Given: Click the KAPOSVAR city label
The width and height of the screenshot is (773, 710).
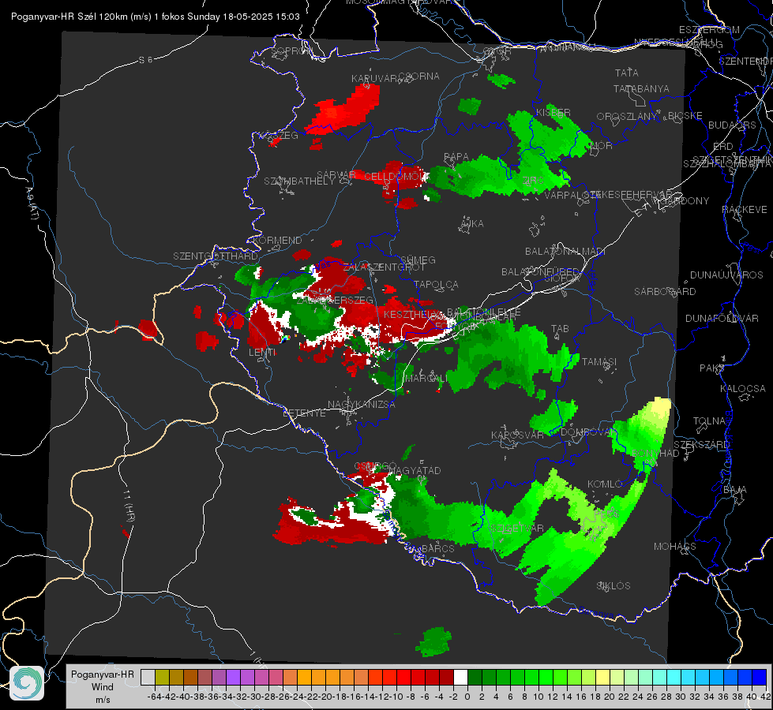Looking at the screenshot, I should tap(517, 435).
